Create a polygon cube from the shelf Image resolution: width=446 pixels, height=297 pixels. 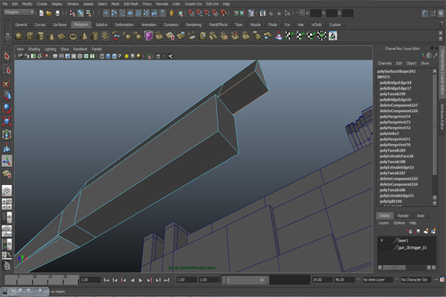(x=30, y=36)
